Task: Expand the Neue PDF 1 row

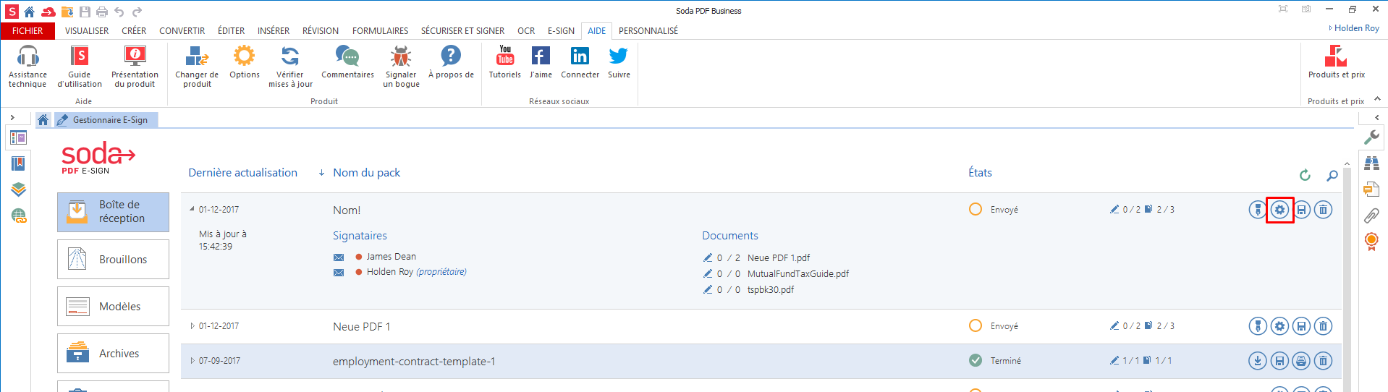Action: [x=192, y=326]
